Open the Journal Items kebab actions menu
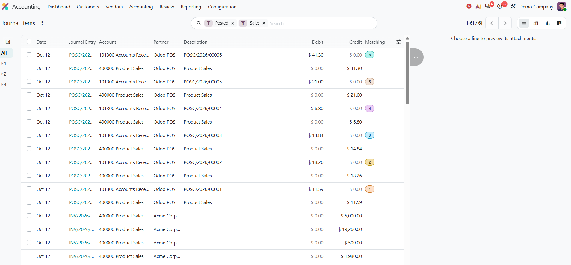571x265 pixels. [42, 23]
